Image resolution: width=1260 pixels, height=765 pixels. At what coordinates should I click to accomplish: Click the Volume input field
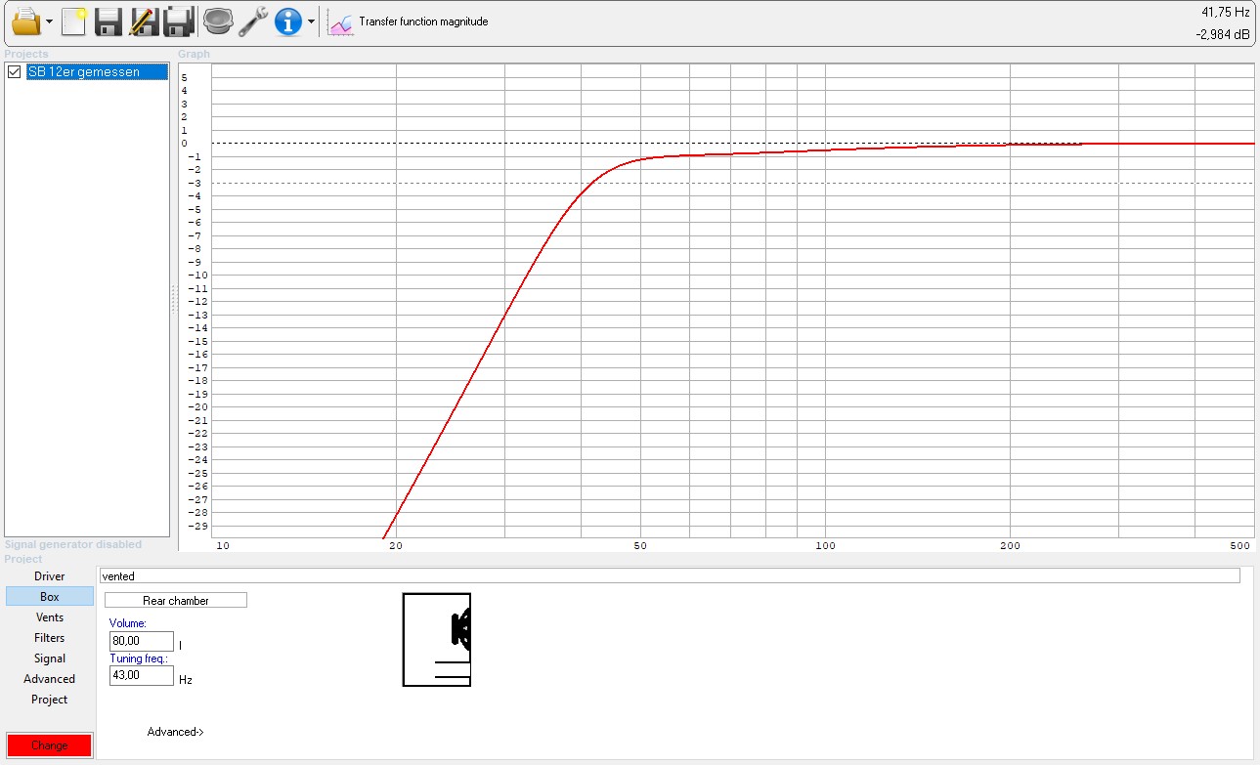pyautogui.click(x=142, y=642)
